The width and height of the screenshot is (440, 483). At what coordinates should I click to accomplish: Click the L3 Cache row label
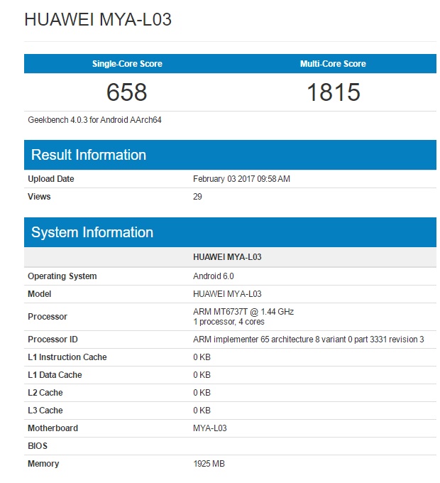coord(45,411)
